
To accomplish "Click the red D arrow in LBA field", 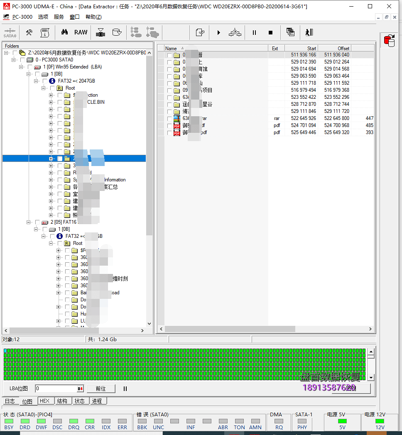I will tap(80, 389).
